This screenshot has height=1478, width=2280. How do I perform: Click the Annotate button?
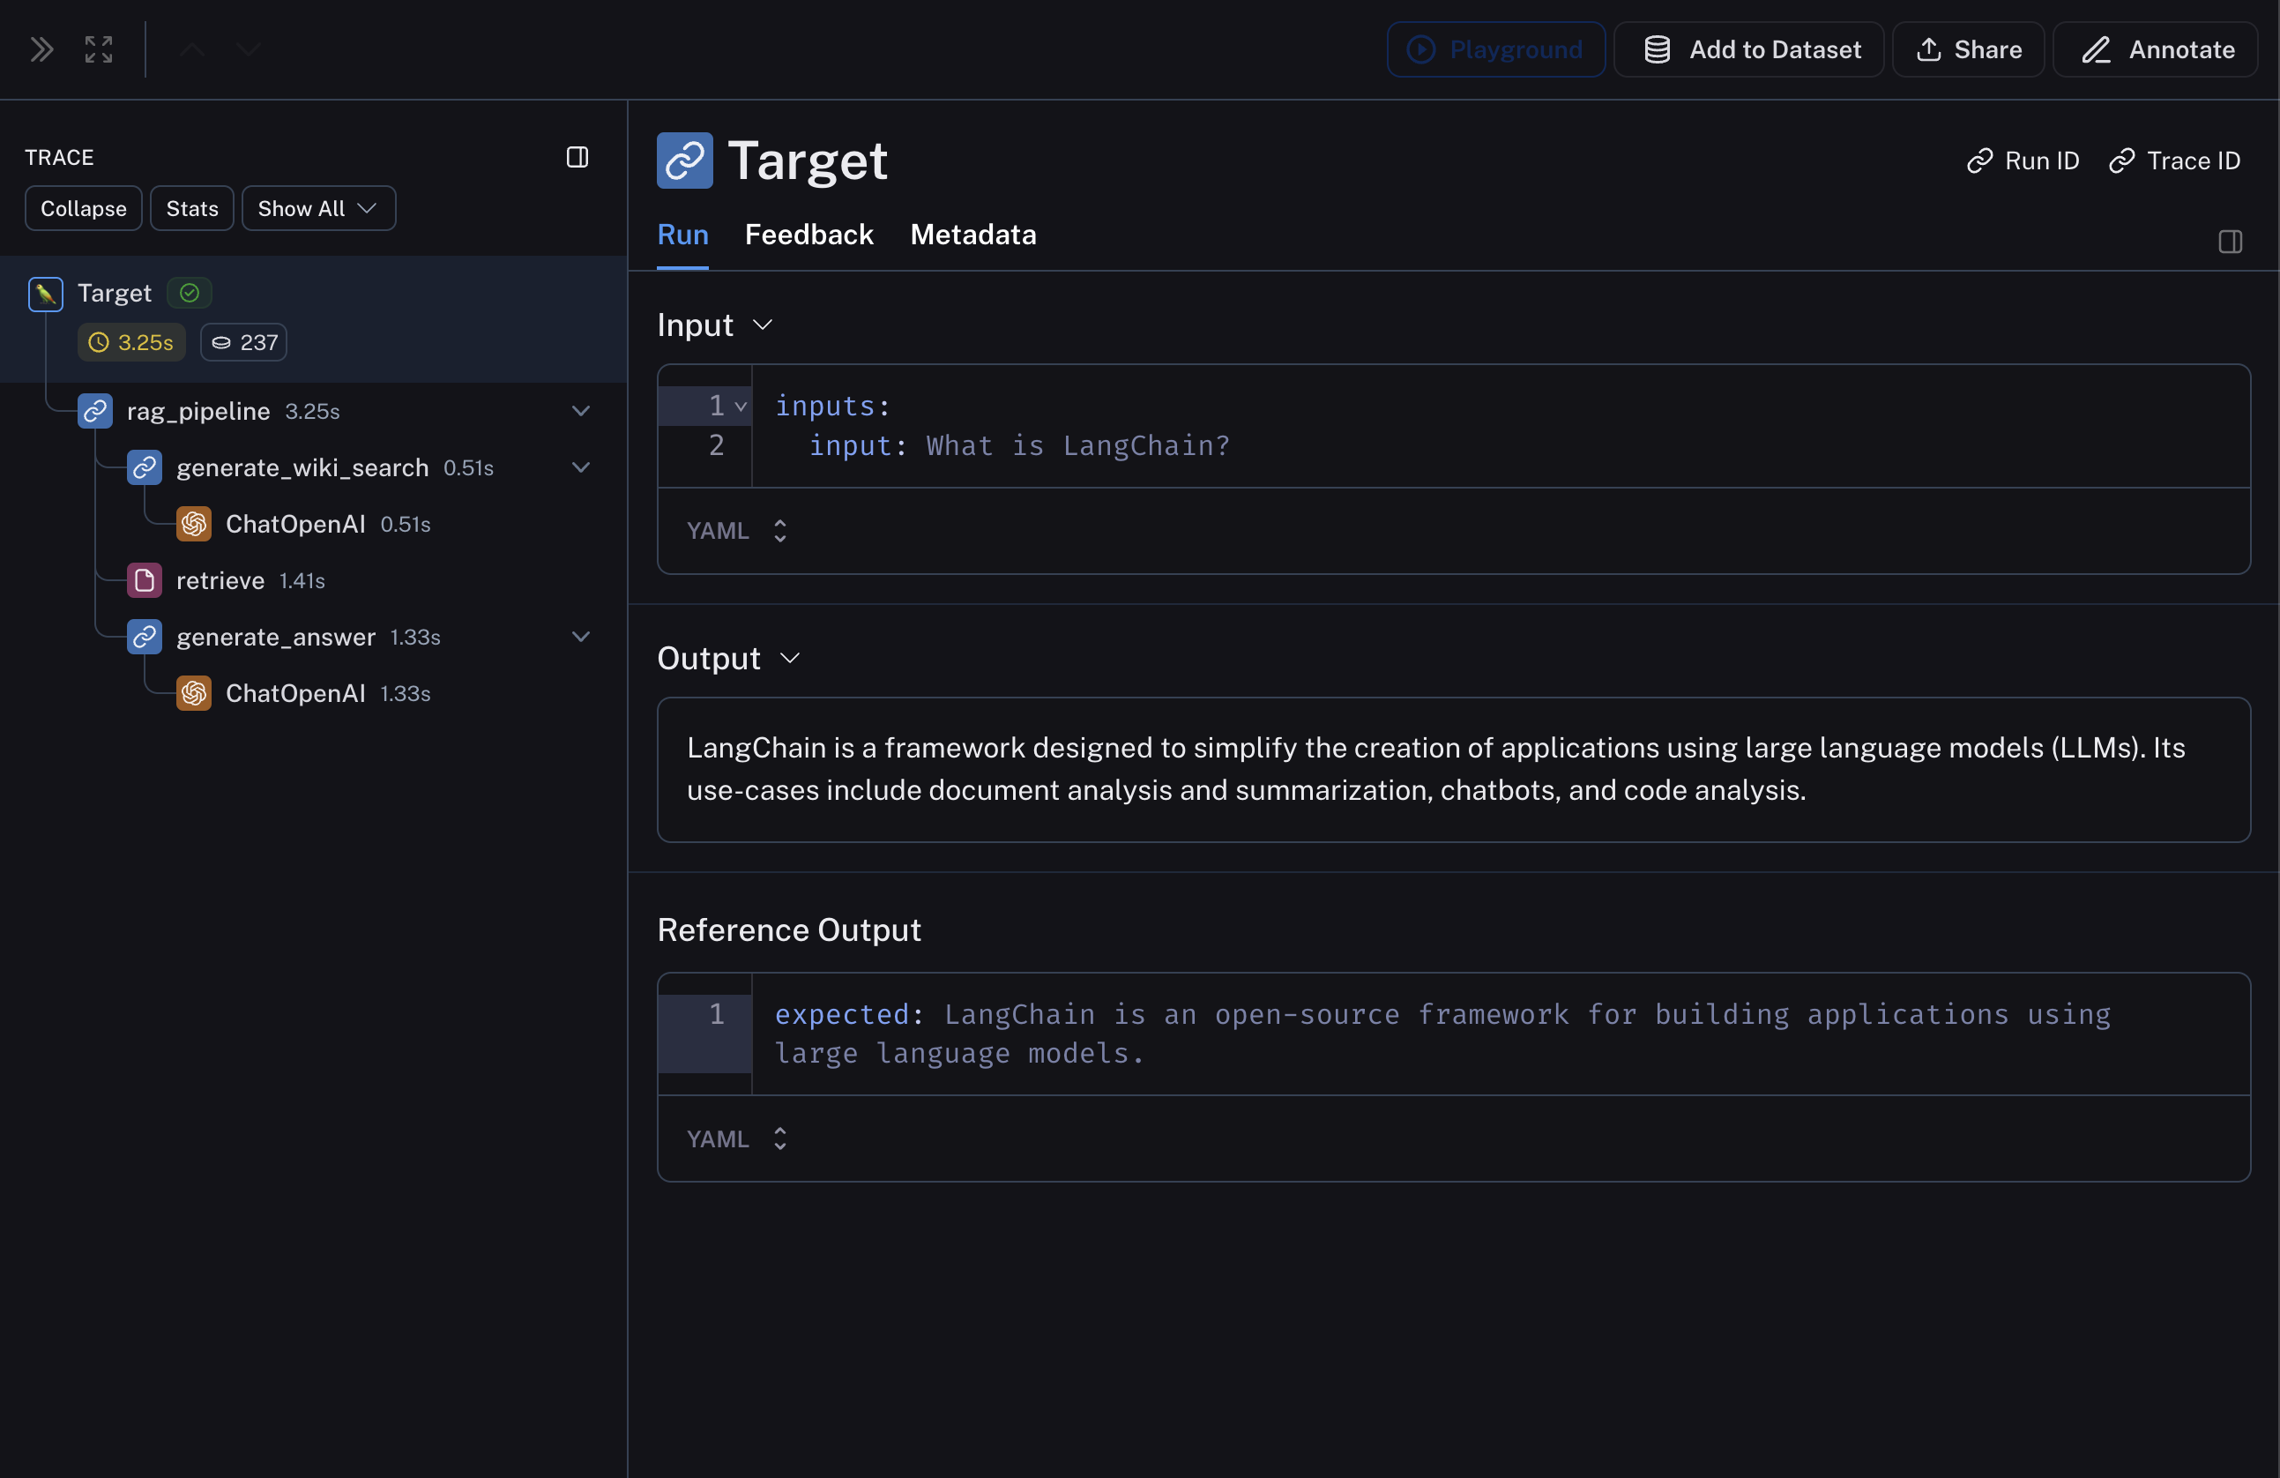(2156, 50)
